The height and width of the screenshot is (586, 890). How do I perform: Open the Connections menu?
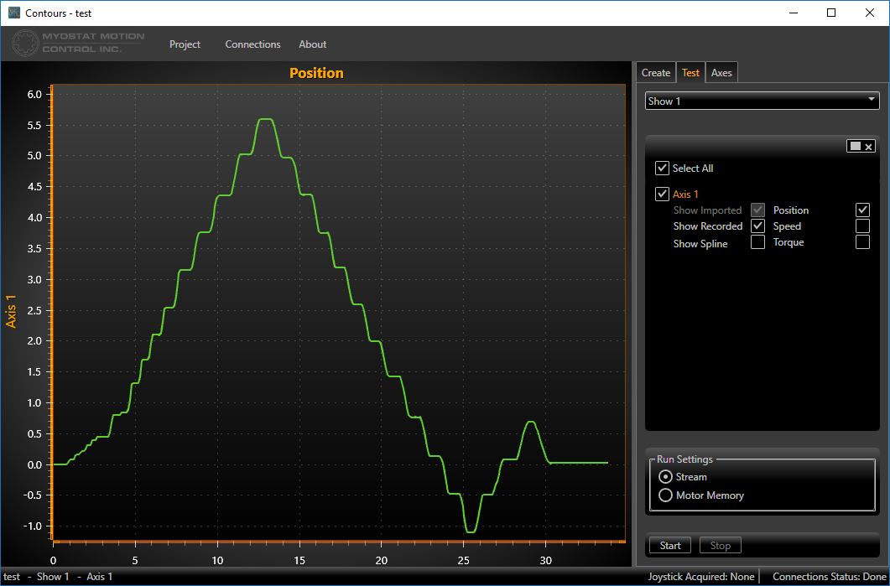point(252,44)
